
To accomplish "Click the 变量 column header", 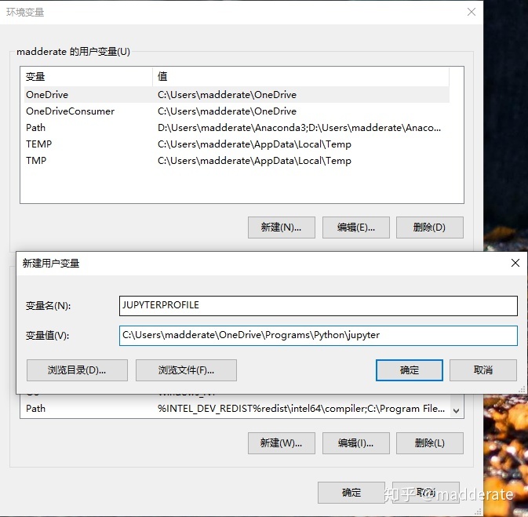I will pos(86,76).
